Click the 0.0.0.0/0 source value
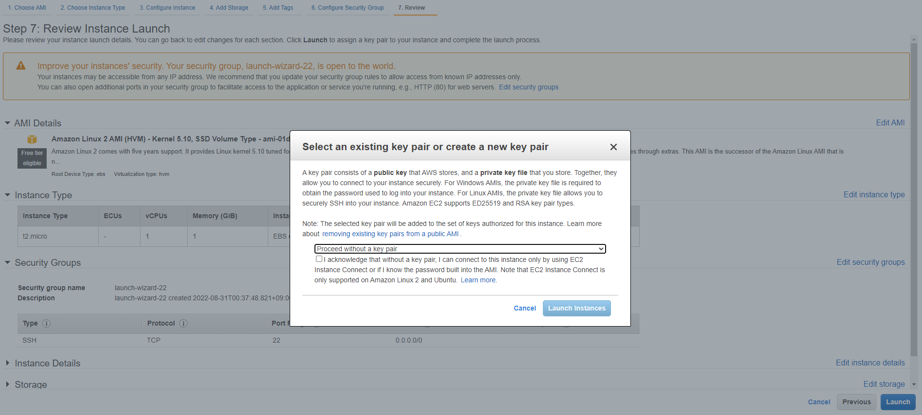This screenshot has height=415, width=922. click(x=409, y=340)
